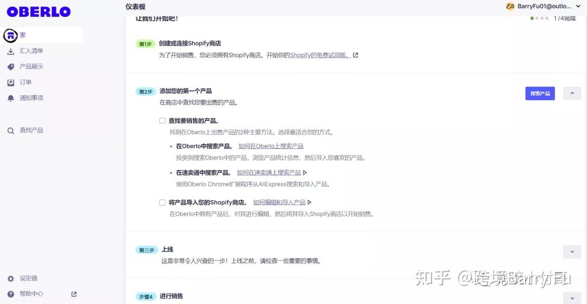Click the 设定值 gear icon
Screen dimensions: 587x304
[x=11, y=278]
